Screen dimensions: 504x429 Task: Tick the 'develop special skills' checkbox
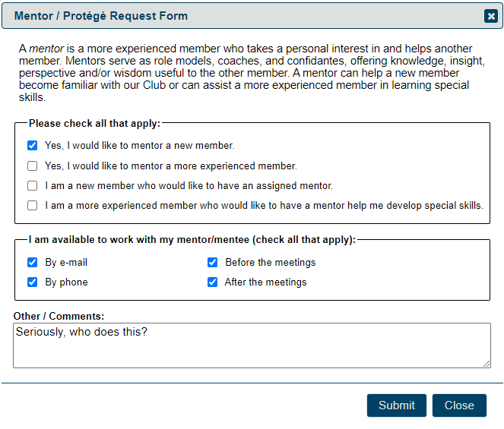tap(32, 206)
